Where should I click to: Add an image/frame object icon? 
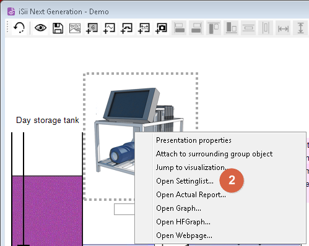tap(161, 28)
